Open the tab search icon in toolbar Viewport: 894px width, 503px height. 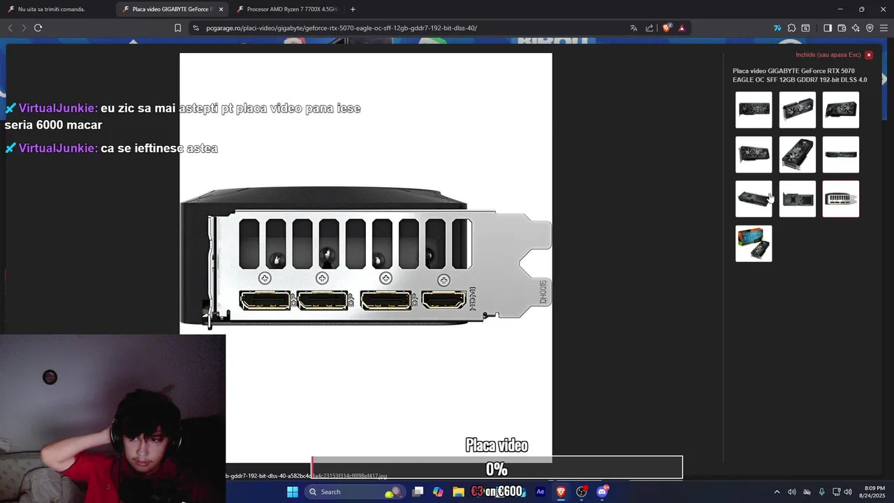(805, 28)
